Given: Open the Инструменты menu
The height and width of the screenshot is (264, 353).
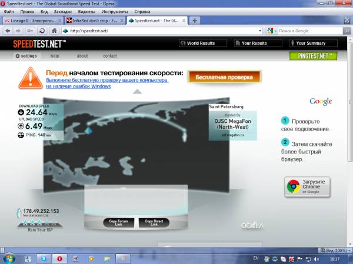Looking at the screenshot, I should click(115, 12).
